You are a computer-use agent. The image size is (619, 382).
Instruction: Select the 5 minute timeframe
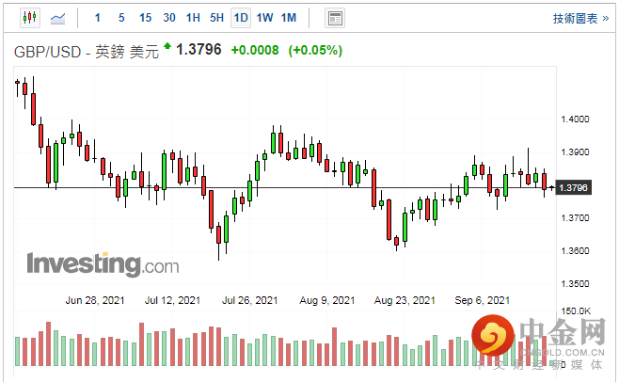pos(120,18)
